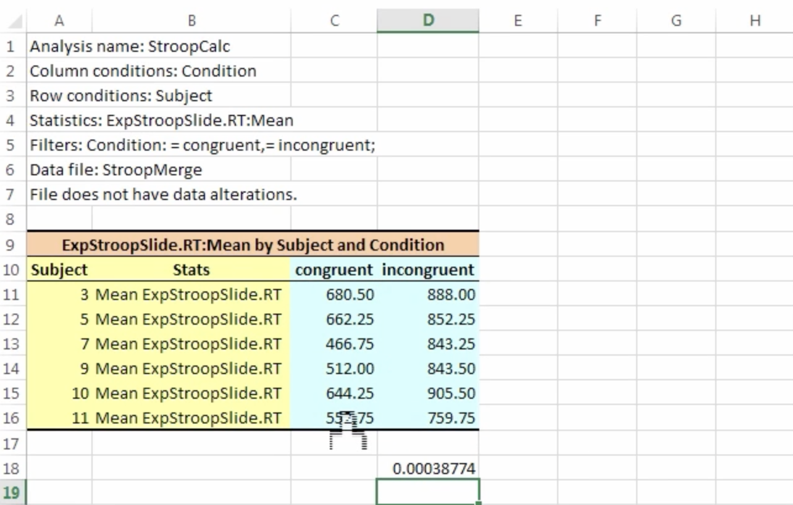
Task: Select column C header
Action: pos(334,21)
